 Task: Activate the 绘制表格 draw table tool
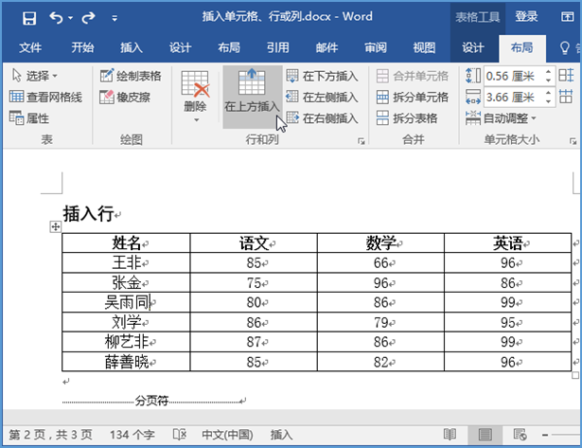pos(131,76)
